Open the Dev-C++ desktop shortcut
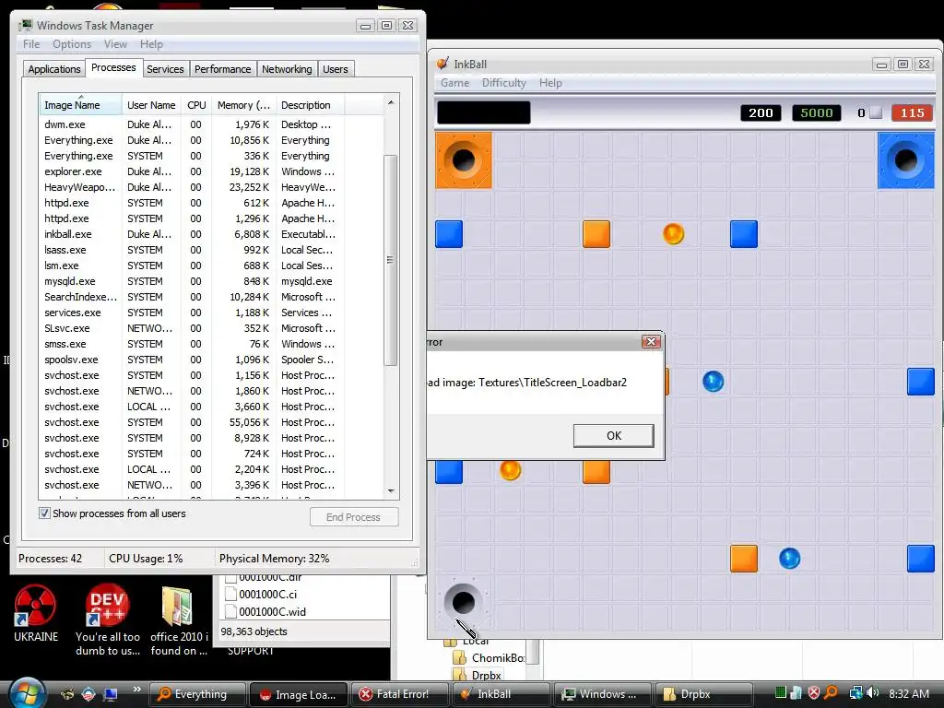Image resolution: width=944 pixels, height=708 pixels. [x=107, y=620]
